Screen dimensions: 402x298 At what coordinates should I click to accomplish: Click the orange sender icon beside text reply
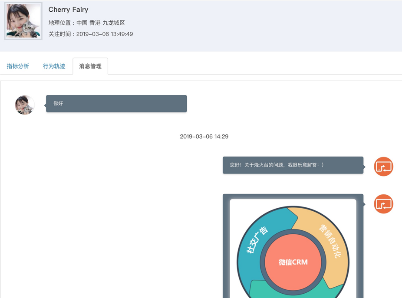click(x=383, y=167)
